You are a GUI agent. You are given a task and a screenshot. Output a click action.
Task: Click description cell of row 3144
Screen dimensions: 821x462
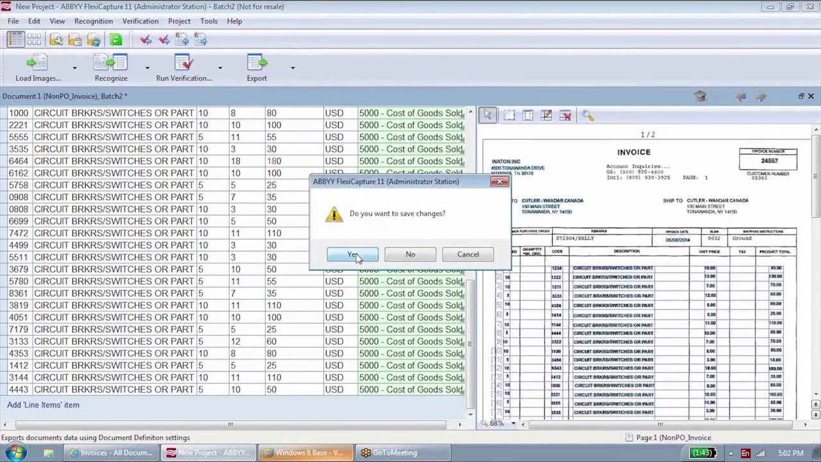point(114,377)
